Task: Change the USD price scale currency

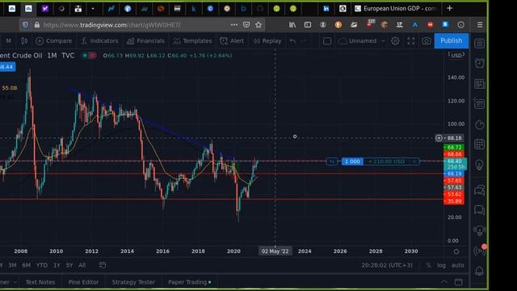Action: coord(456,55)
